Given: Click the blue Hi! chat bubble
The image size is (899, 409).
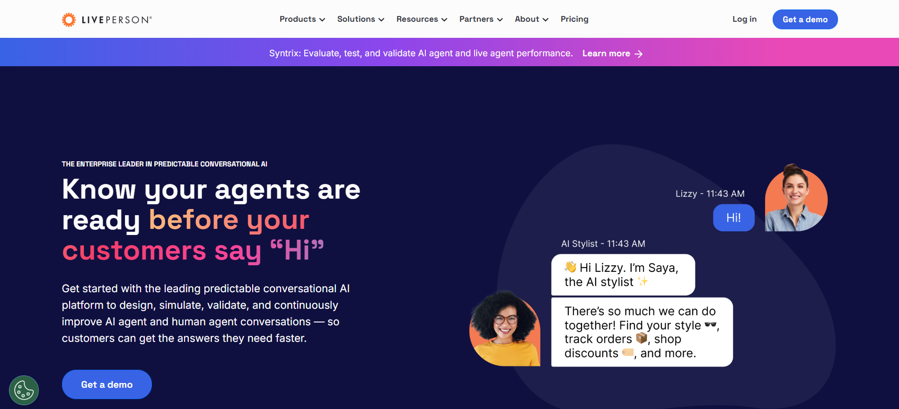Looking at the screenshot, I should (x=734, y=218).
